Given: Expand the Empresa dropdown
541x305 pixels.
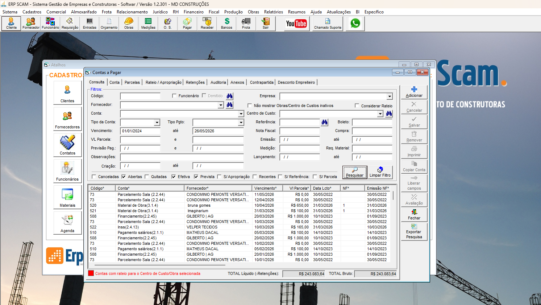Looking at the screenshot, I should click(390, 96).
